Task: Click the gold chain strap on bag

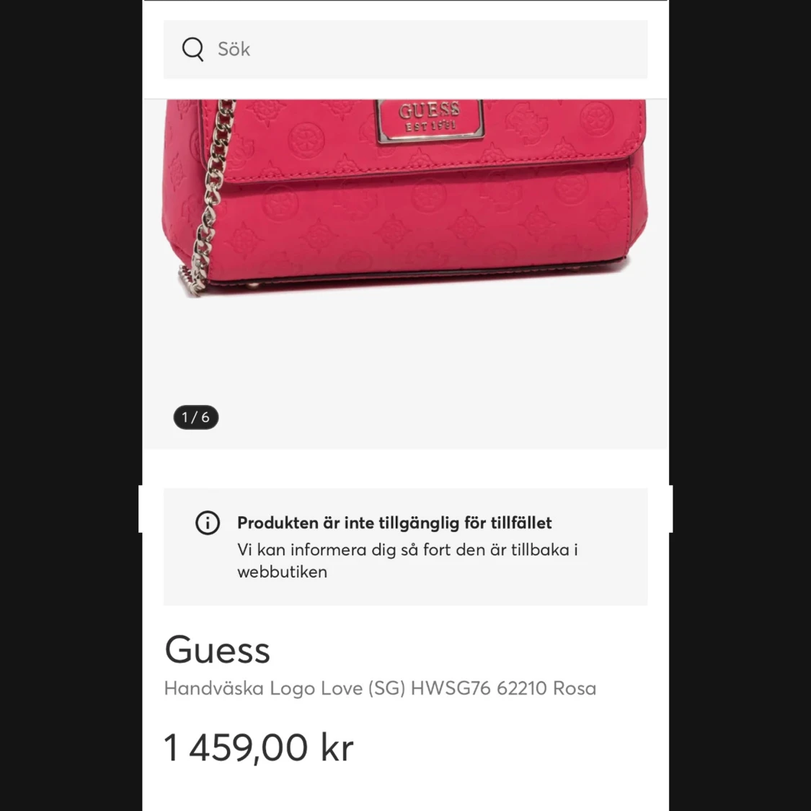Action: coord(210,197)
